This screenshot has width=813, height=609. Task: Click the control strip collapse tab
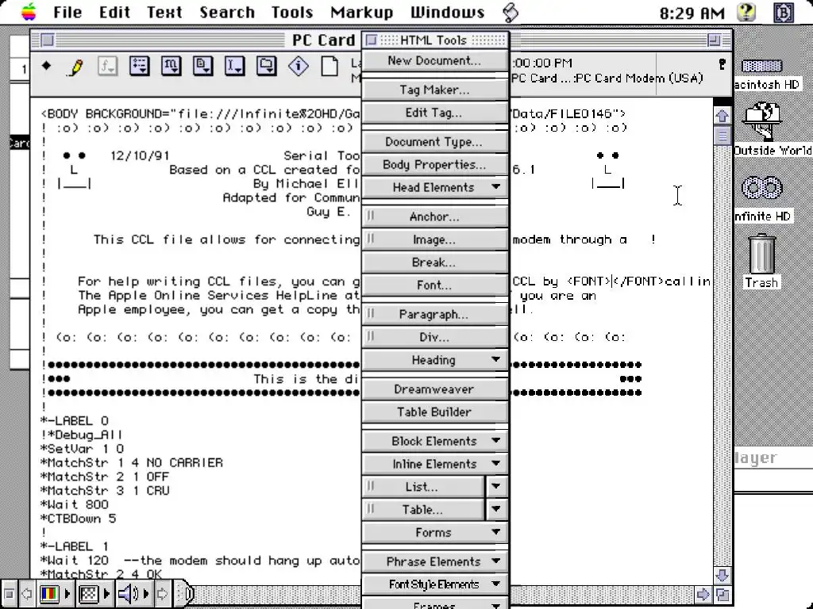[184, 593]
